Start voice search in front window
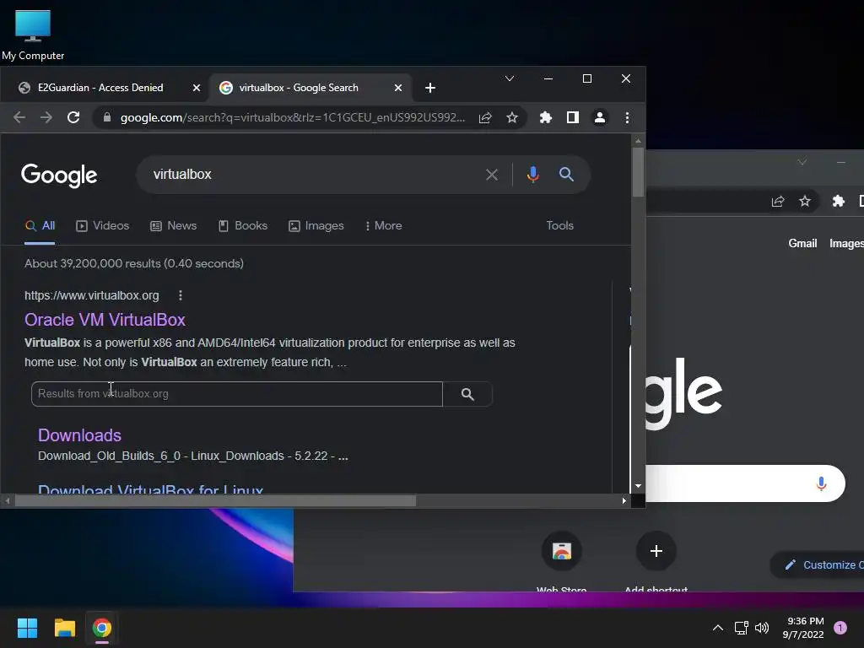The image size is (864, 648). point(533,175)
